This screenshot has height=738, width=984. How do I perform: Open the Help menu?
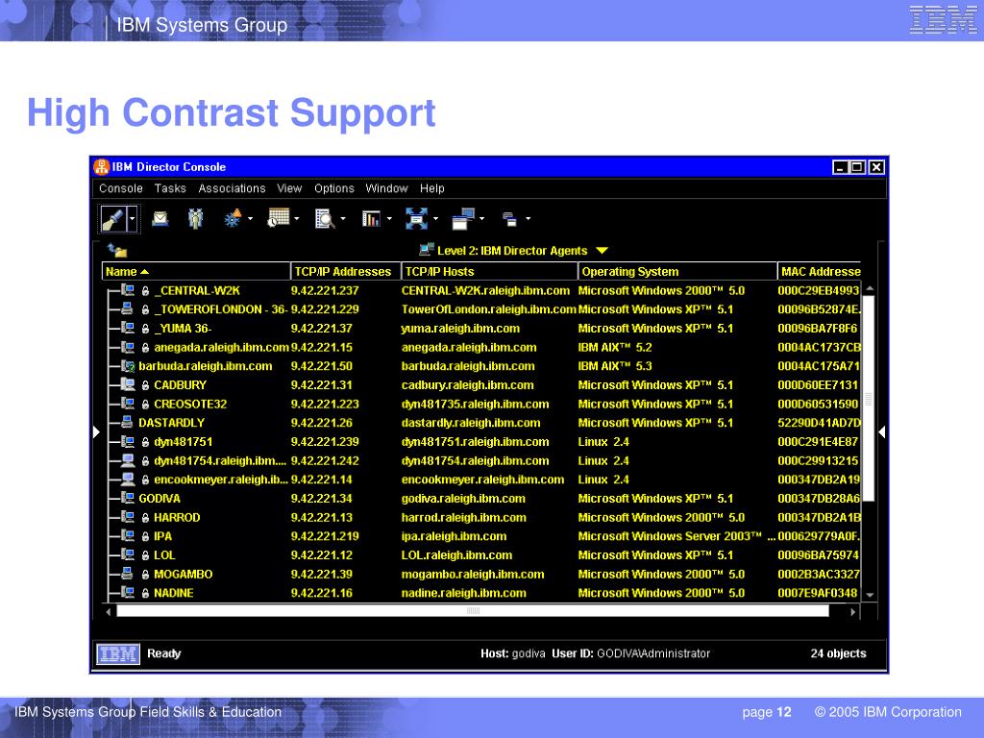point(431,188)
